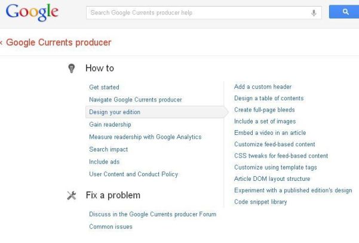Open Design a table of contents article
This screenshot has width=359, height=243.
pyautogui.click(x=269, y=99)
